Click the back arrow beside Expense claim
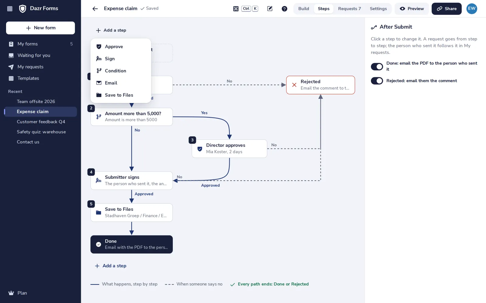 (95, 8)
